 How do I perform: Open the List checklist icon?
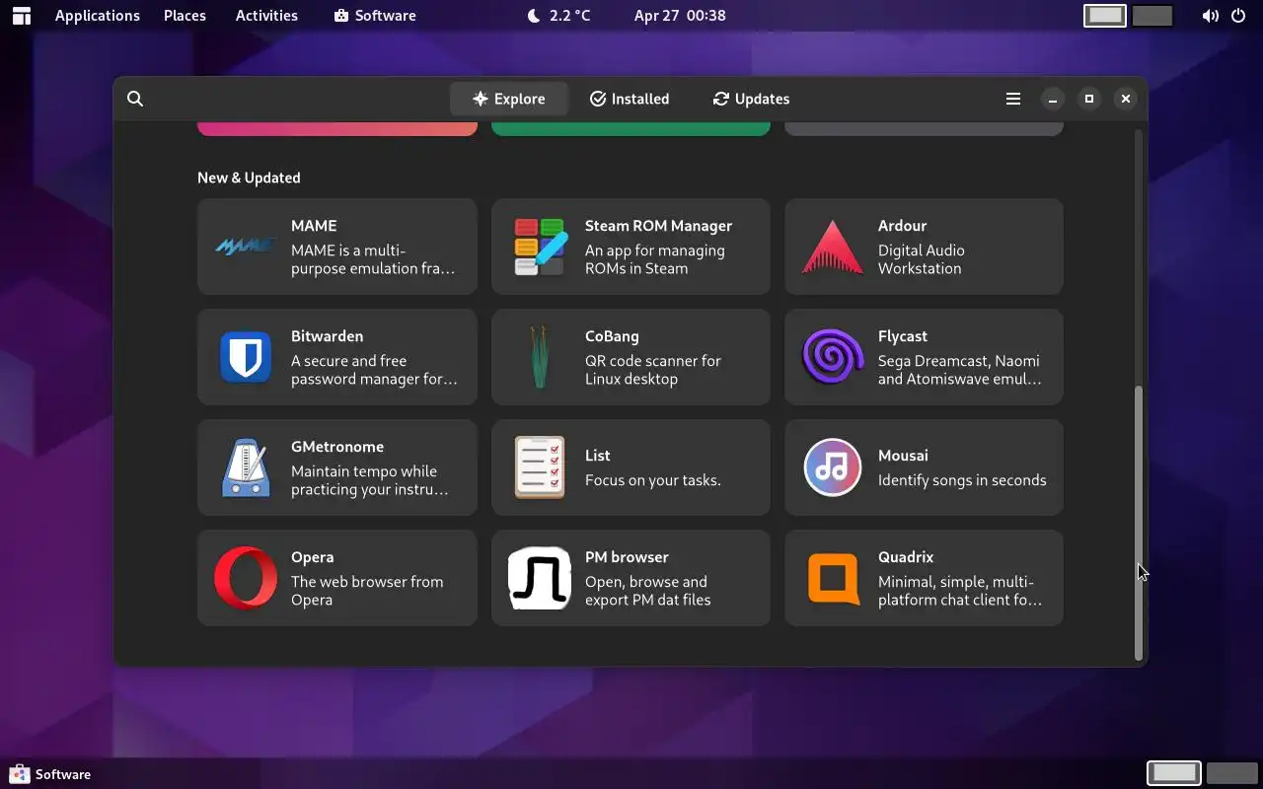540,467
